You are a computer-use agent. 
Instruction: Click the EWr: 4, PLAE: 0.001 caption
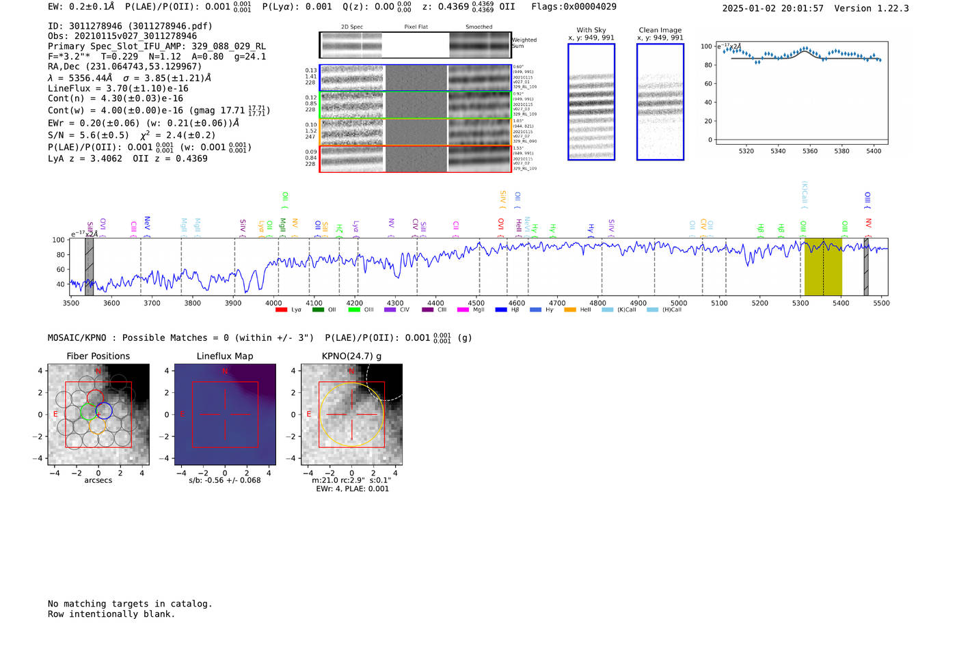pos(352,489)
